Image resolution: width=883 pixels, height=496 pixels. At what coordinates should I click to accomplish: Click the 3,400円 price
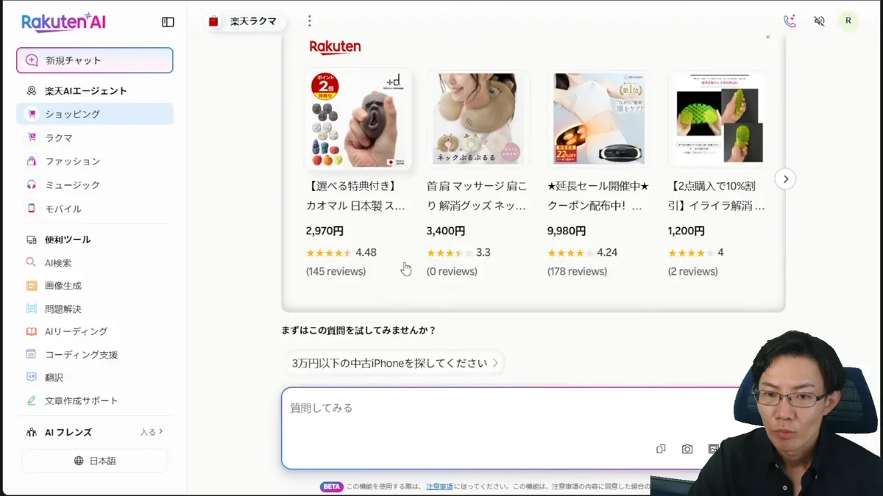point(446,231)
